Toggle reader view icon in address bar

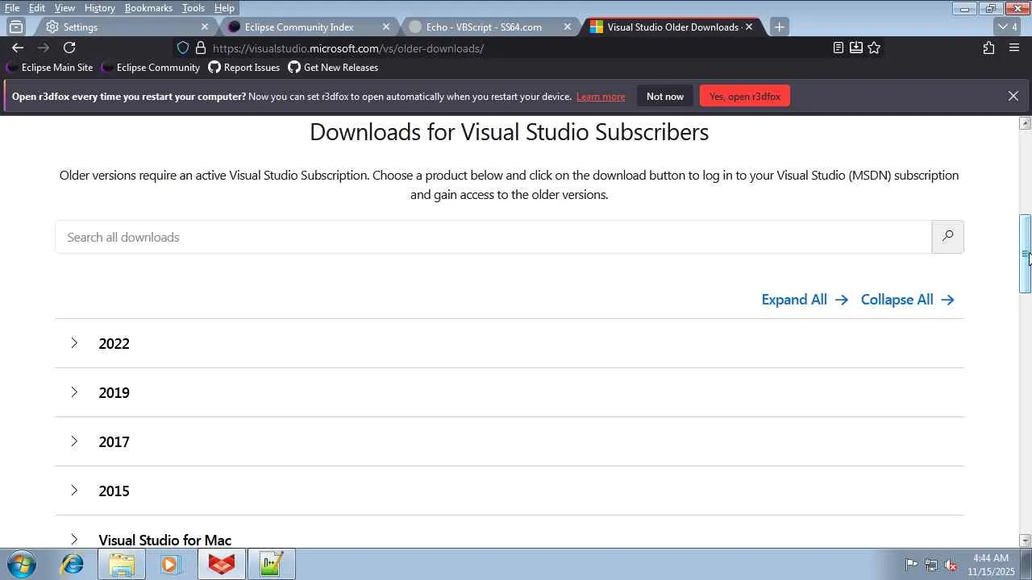[838, 48]
